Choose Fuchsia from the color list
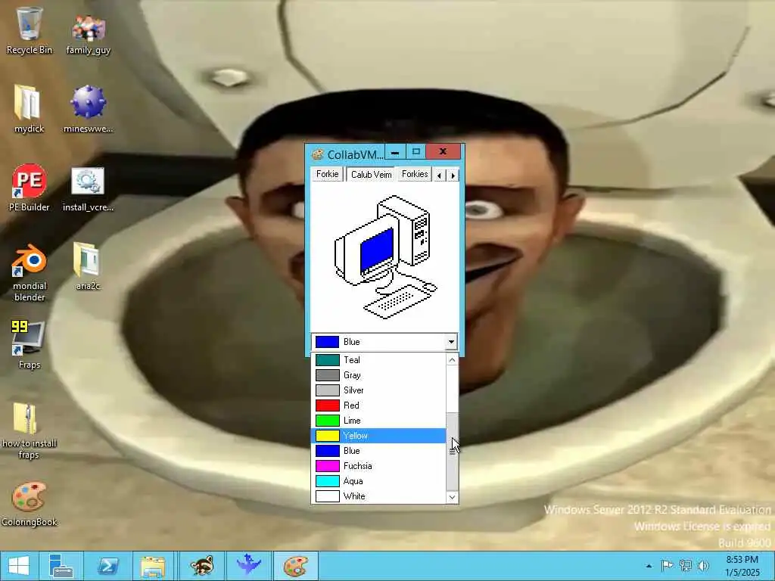Image resolution: width=775 pixels, height=581 pixels. pyautogui.click(x=378, y=466)
